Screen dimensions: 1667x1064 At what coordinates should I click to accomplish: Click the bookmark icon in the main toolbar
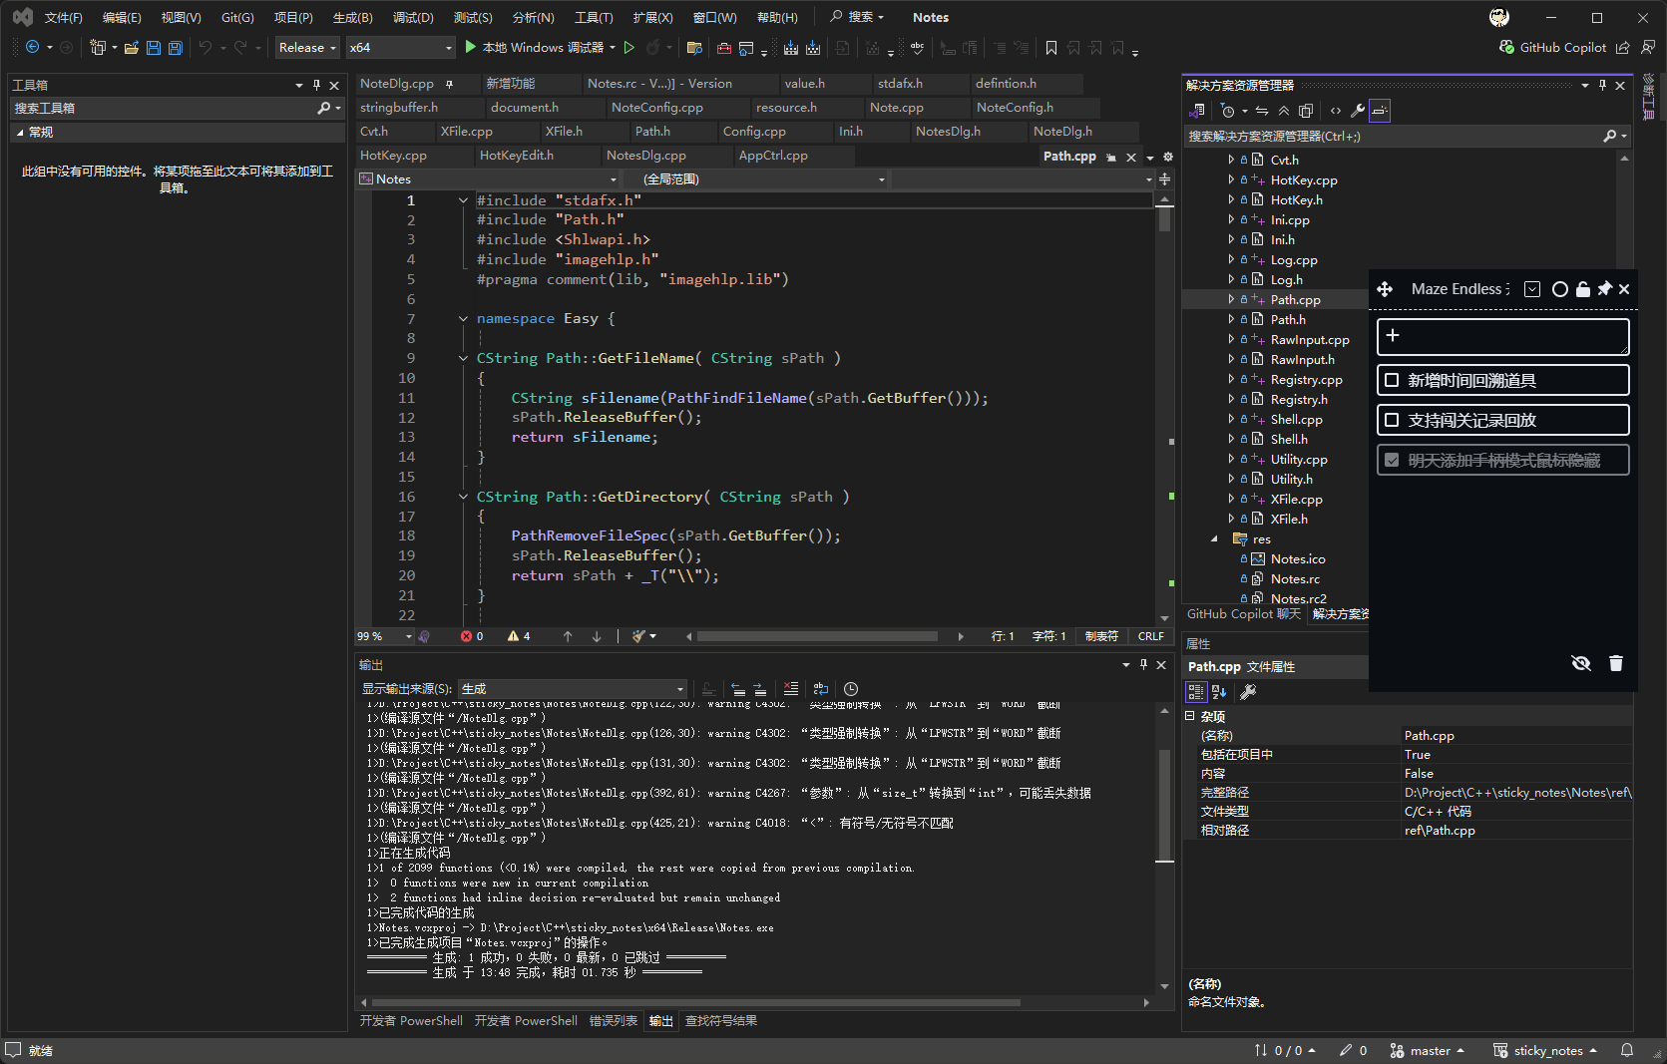coord(1051,48)
